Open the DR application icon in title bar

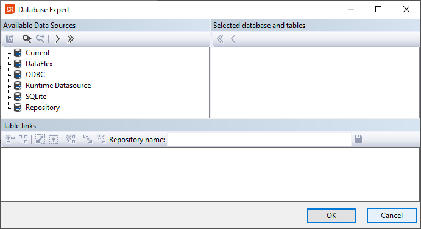tap(10, 9)
